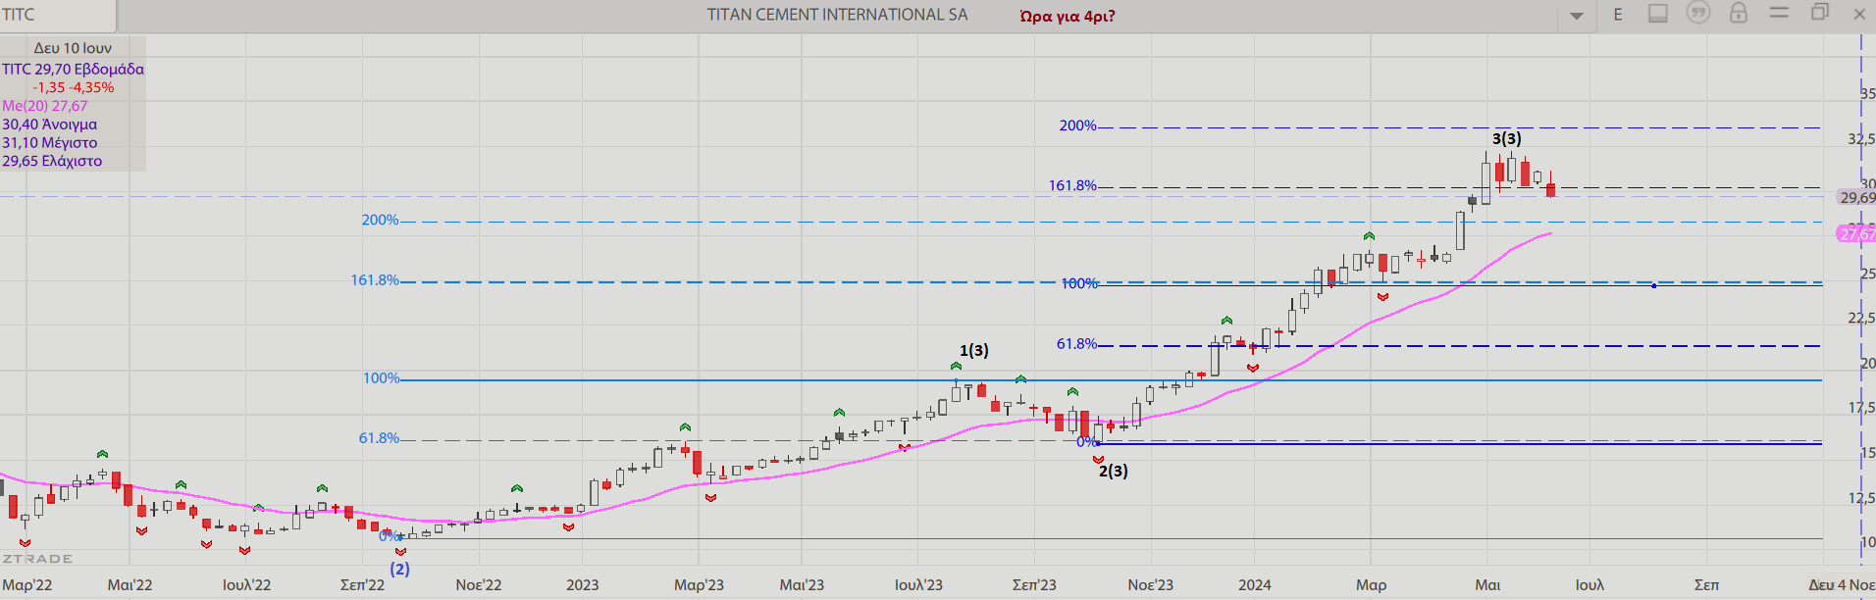1876x600 pixels.
Task: Click the dark 161.8% Fibonacci label near 30
Action: click(x=1072, y=185)
